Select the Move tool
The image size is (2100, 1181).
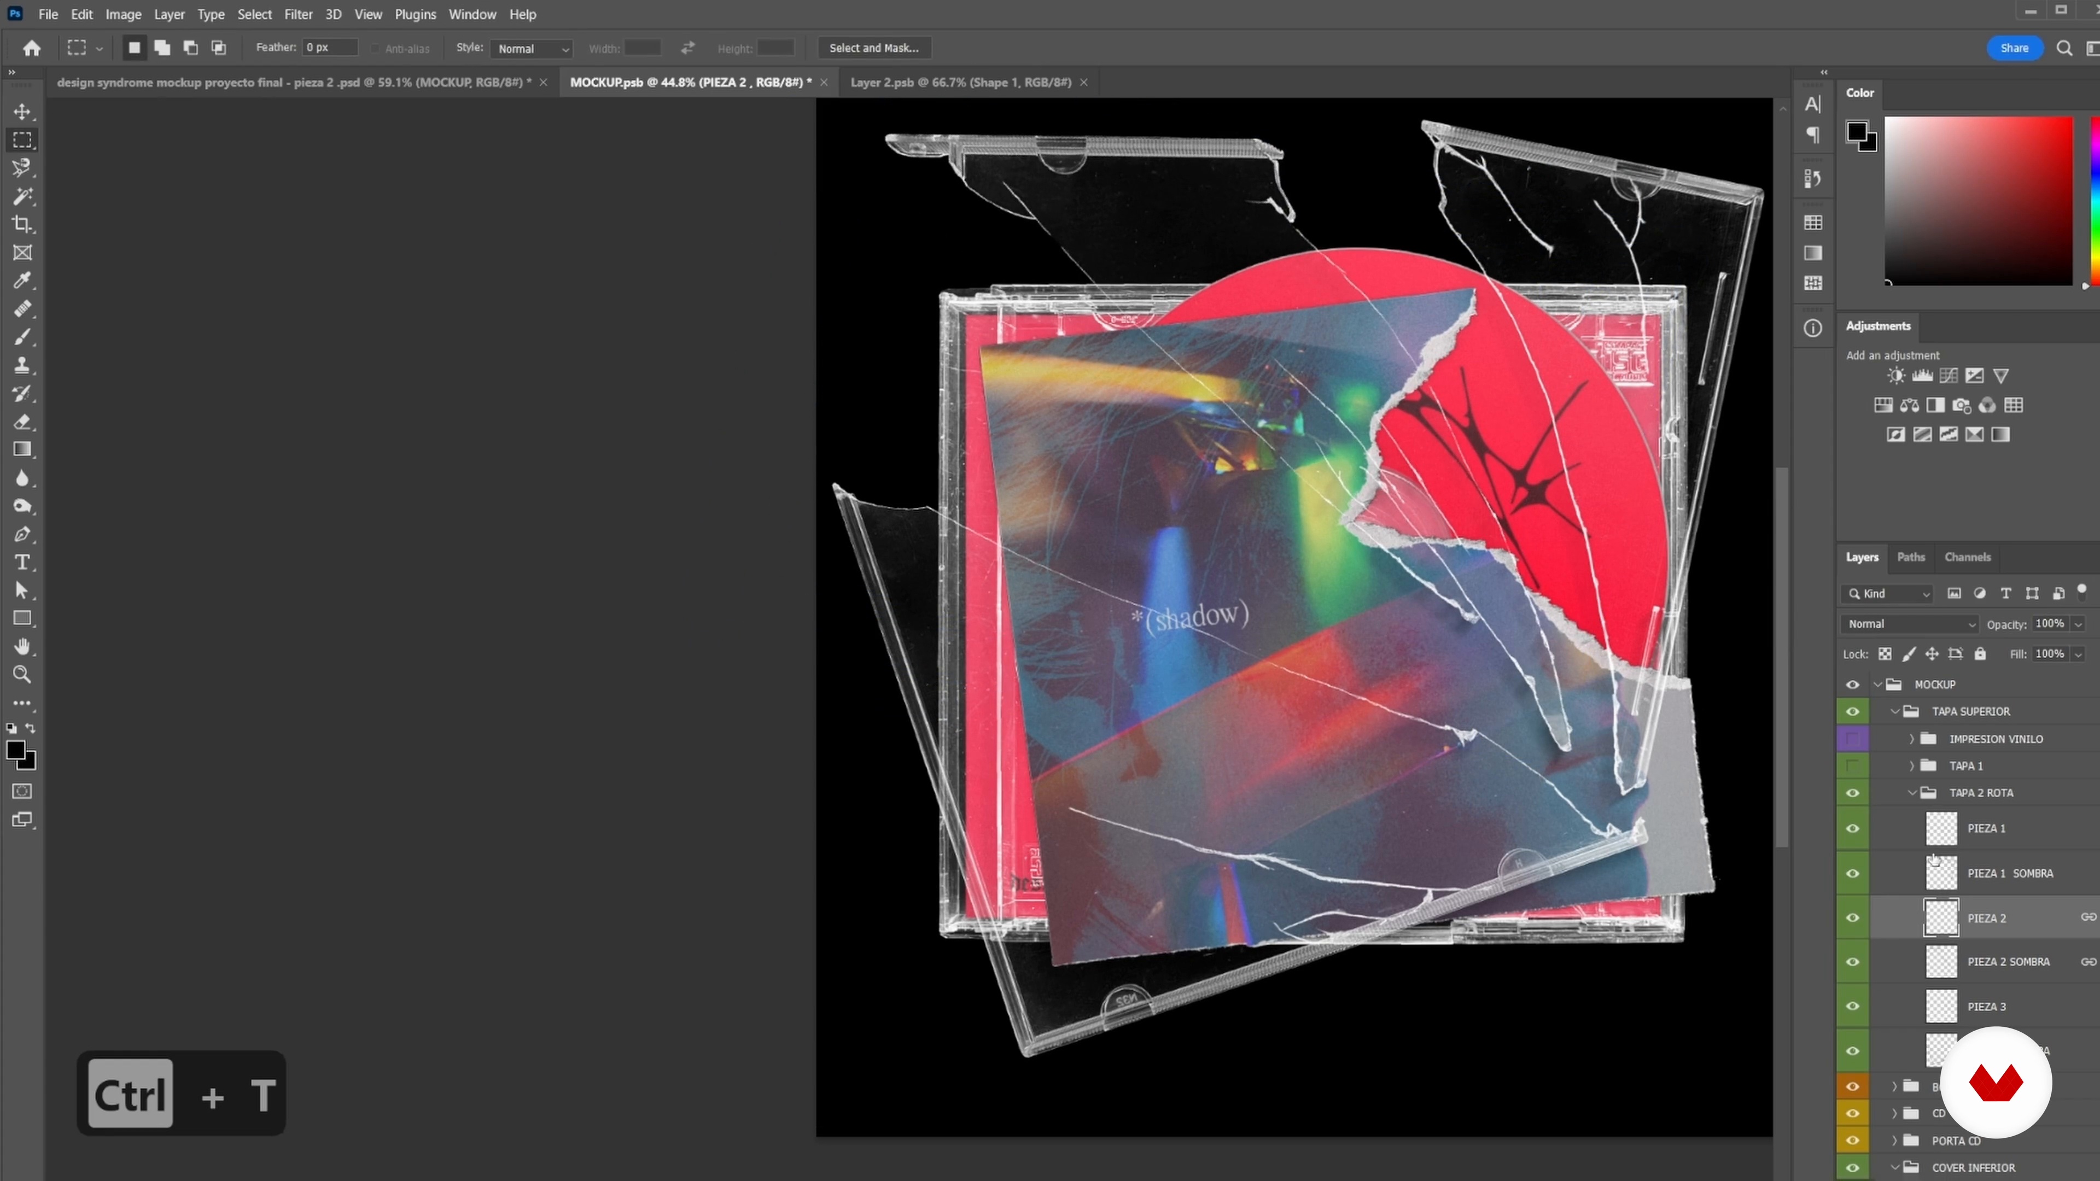tap(22, 112)
